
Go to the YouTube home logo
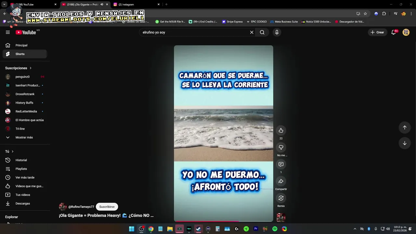(26, 32)
